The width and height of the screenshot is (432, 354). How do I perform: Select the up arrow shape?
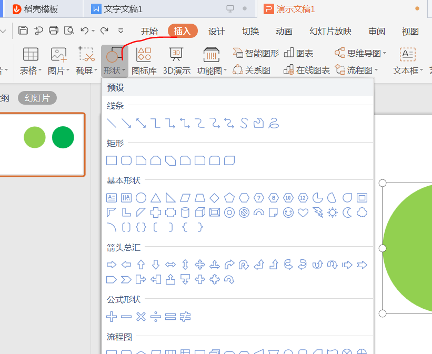141,265
